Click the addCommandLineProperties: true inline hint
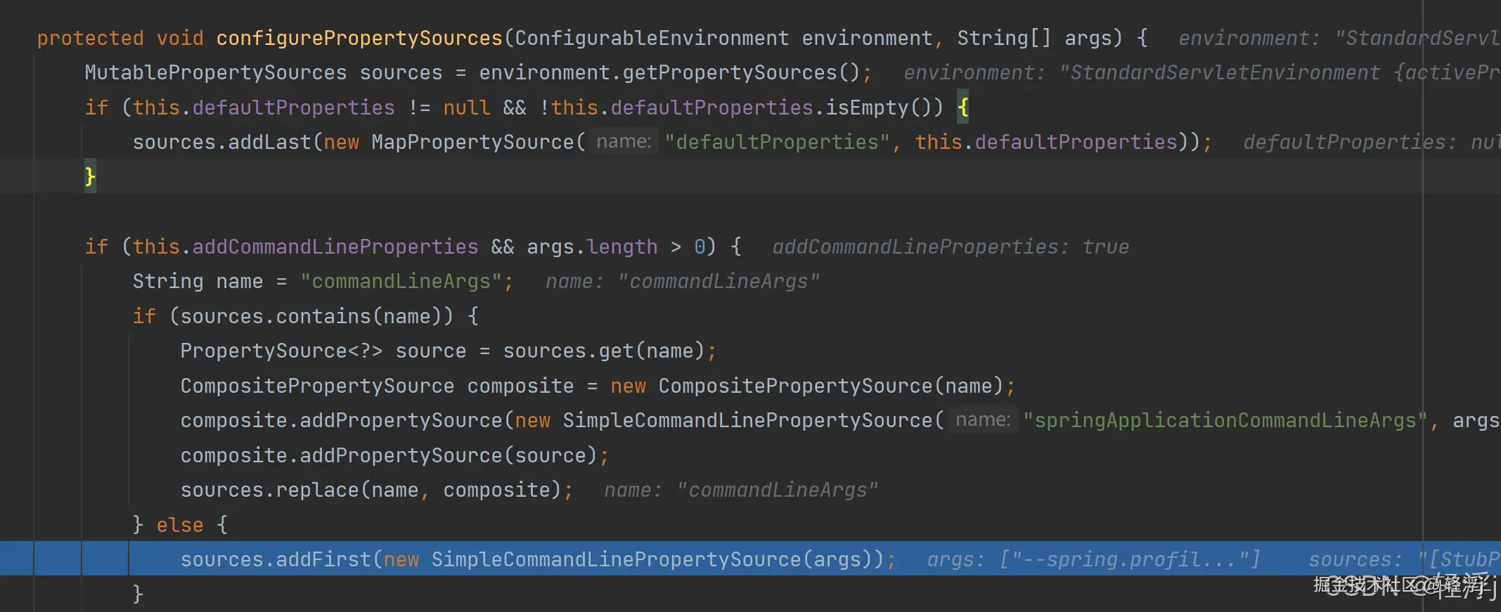Image resolution: width=1501 pixels, height=612 pixels. pyautogui.click(x=951, y=247)
